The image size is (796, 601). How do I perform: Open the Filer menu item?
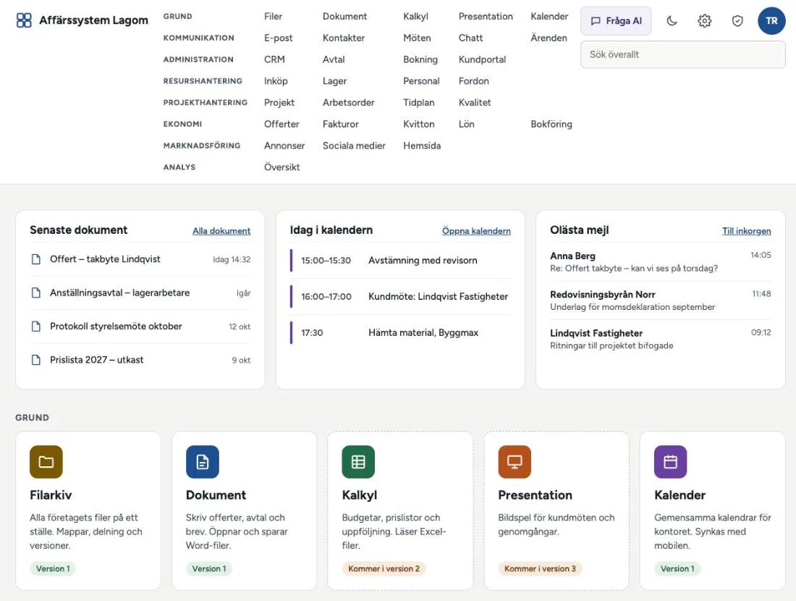(x=273, y=16)
